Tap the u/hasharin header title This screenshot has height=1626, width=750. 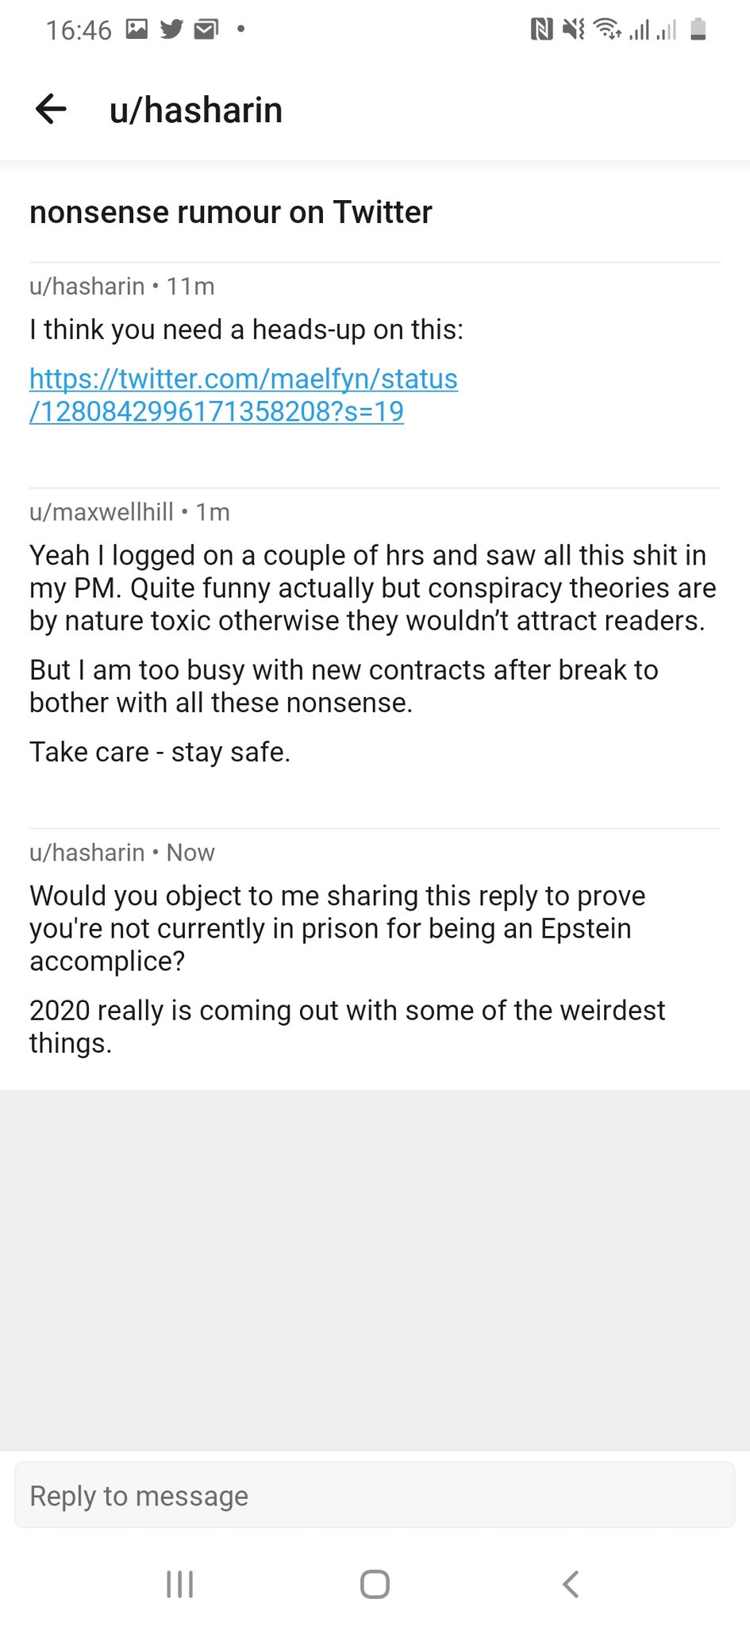click(x=196, y=110)
